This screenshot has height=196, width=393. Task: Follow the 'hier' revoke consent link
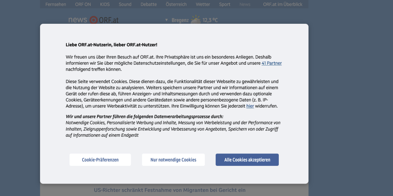(250, 106)
